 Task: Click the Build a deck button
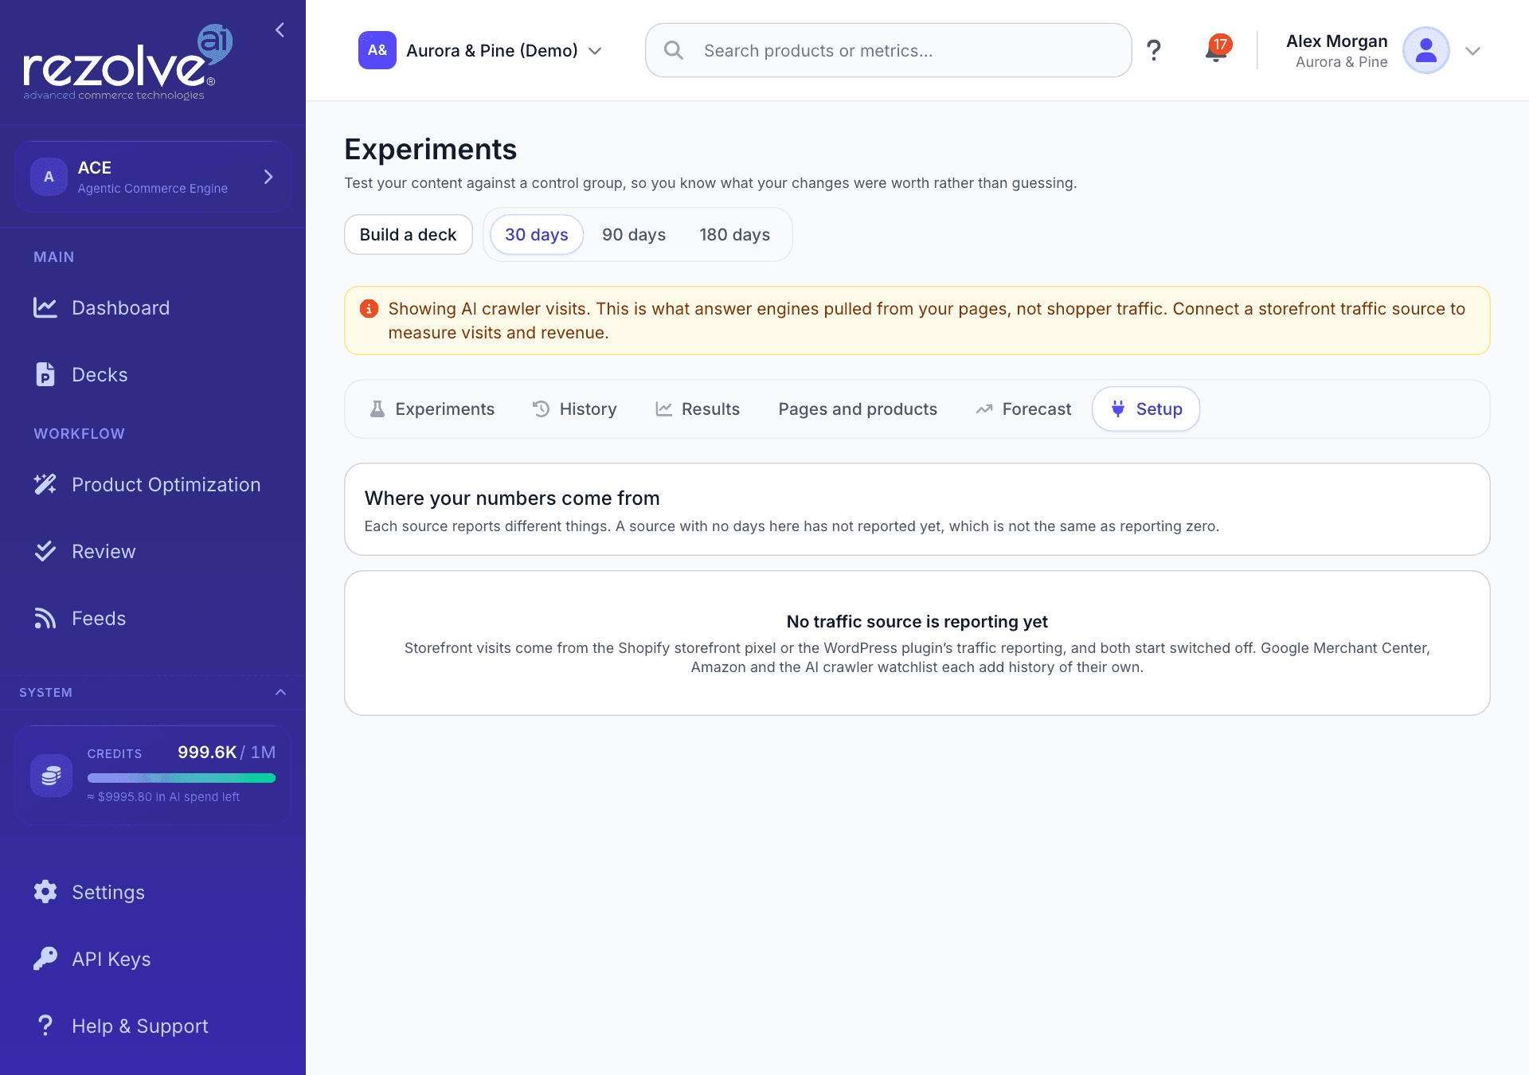[x=409, y=235]
